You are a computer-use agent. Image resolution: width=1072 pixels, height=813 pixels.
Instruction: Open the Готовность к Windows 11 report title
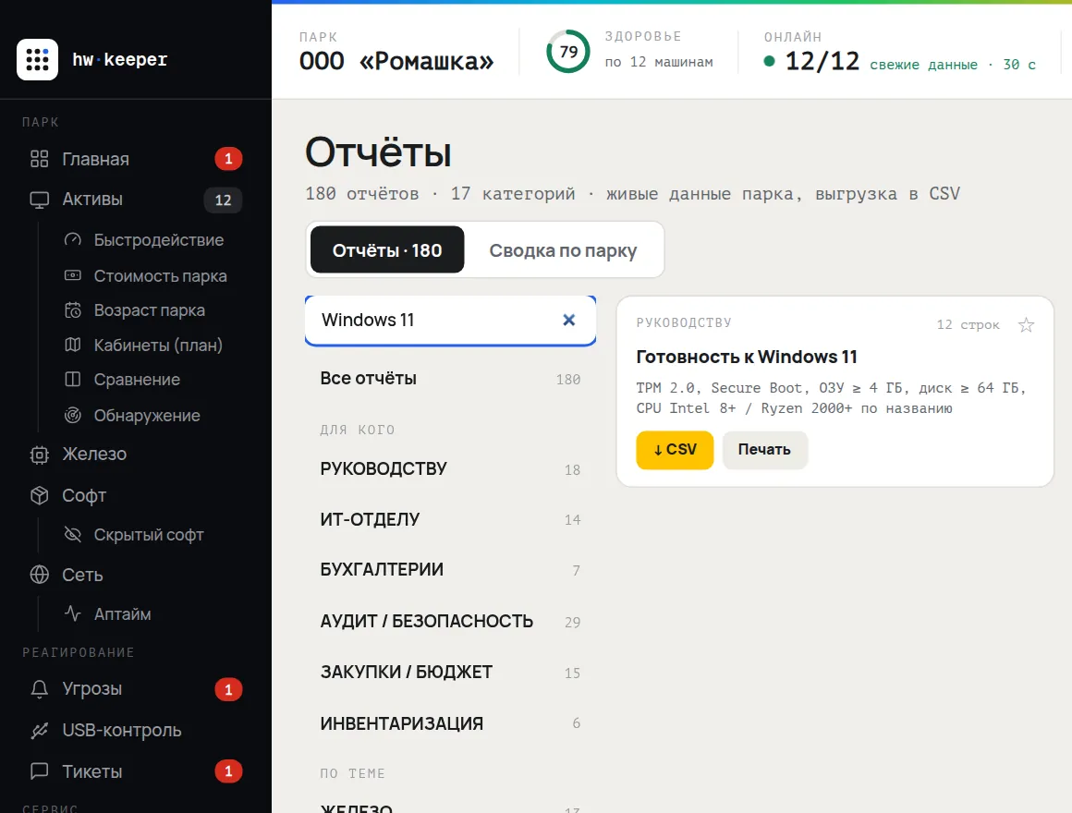tap(747, 357)
